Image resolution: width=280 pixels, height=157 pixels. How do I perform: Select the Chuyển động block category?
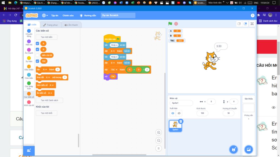tap(29, 33)
